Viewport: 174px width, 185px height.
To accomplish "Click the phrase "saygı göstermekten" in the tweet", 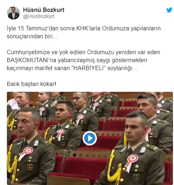I will pos(122,60).
